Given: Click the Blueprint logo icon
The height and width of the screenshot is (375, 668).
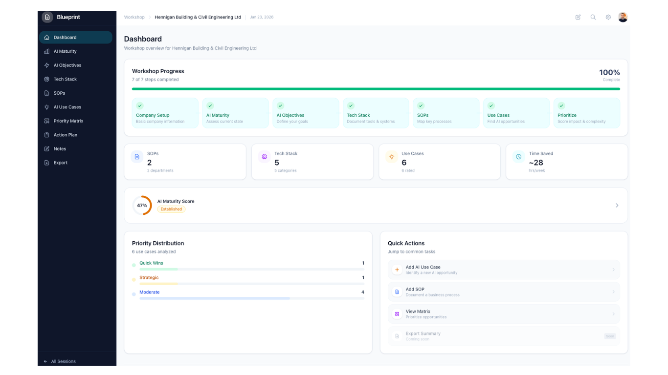Looking at the screenshot, I should click(x=47, y=17).
